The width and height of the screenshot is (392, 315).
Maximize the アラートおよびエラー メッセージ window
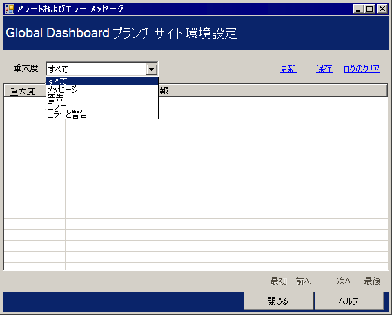[x=369, y=9]
